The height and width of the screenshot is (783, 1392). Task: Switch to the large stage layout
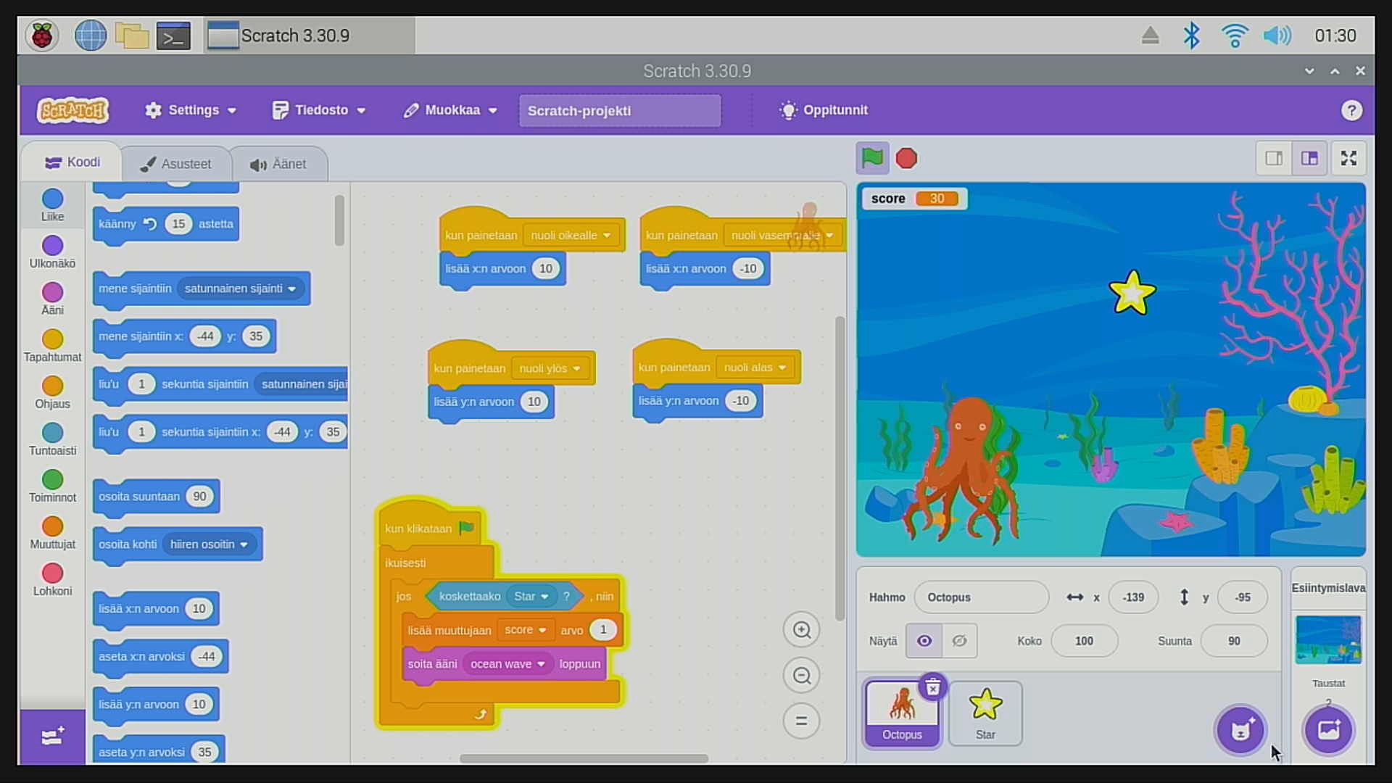click(x=1309, y=158)
